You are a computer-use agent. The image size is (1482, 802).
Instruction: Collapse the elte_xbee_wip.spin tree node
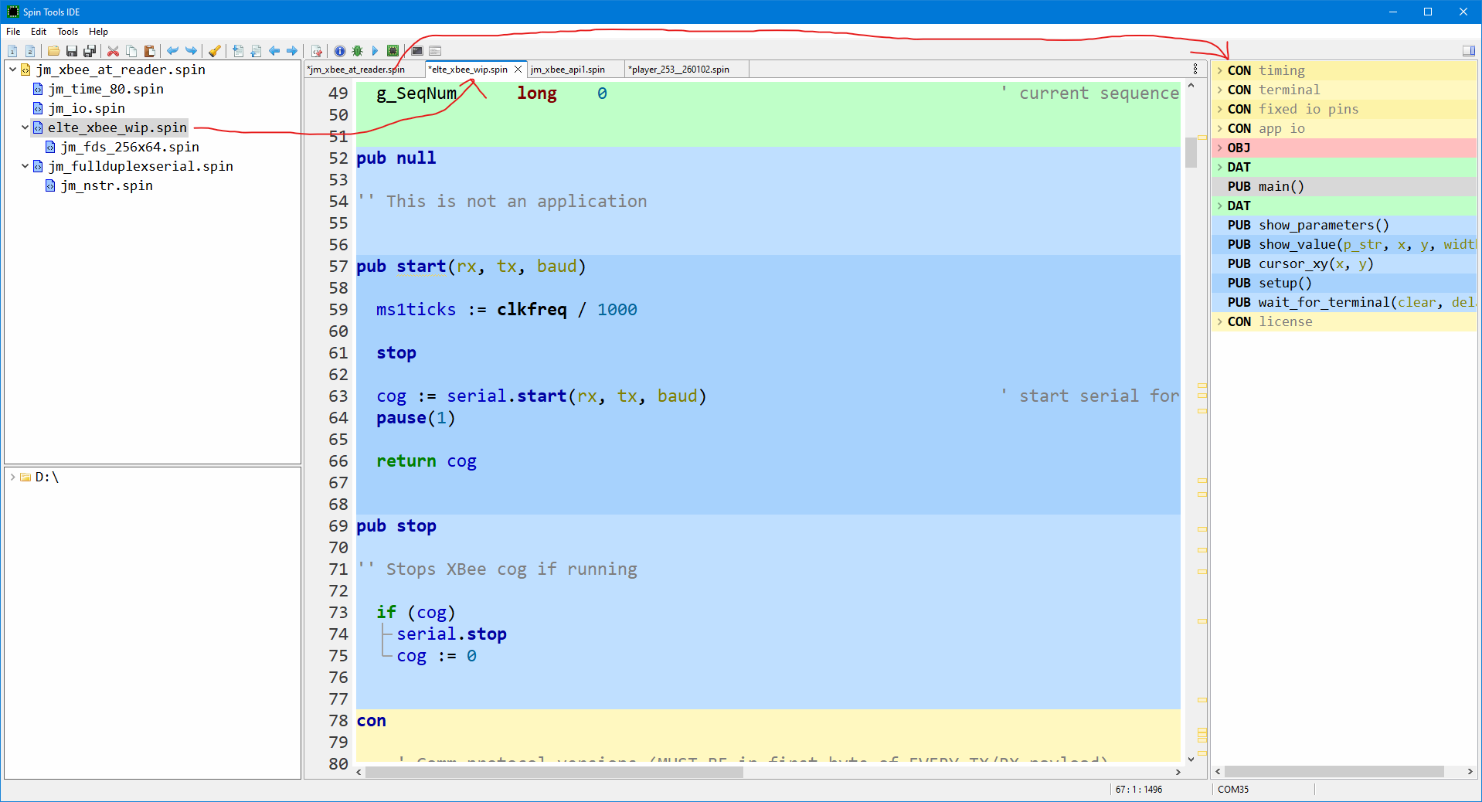coord(25,127)
